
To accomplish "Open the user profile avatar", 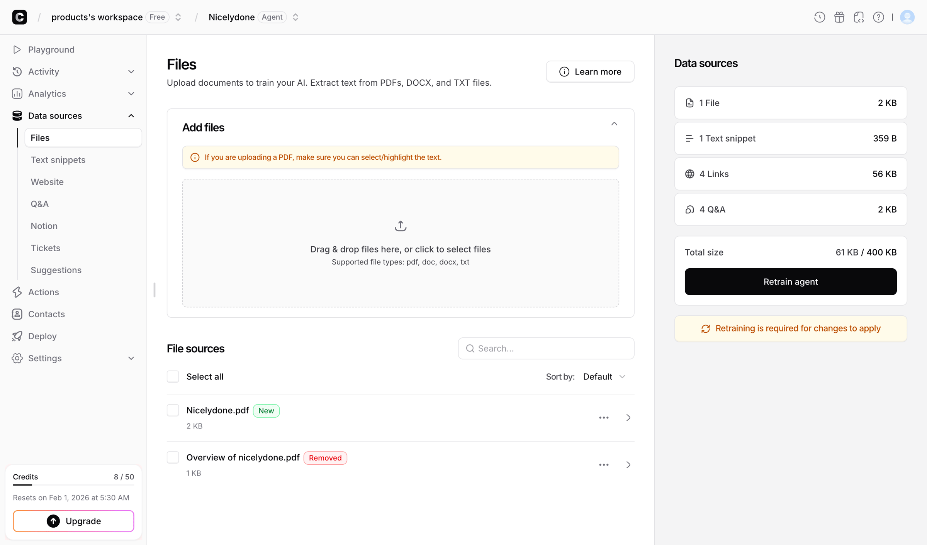I will pyautogui.click(x=907, y=17).
